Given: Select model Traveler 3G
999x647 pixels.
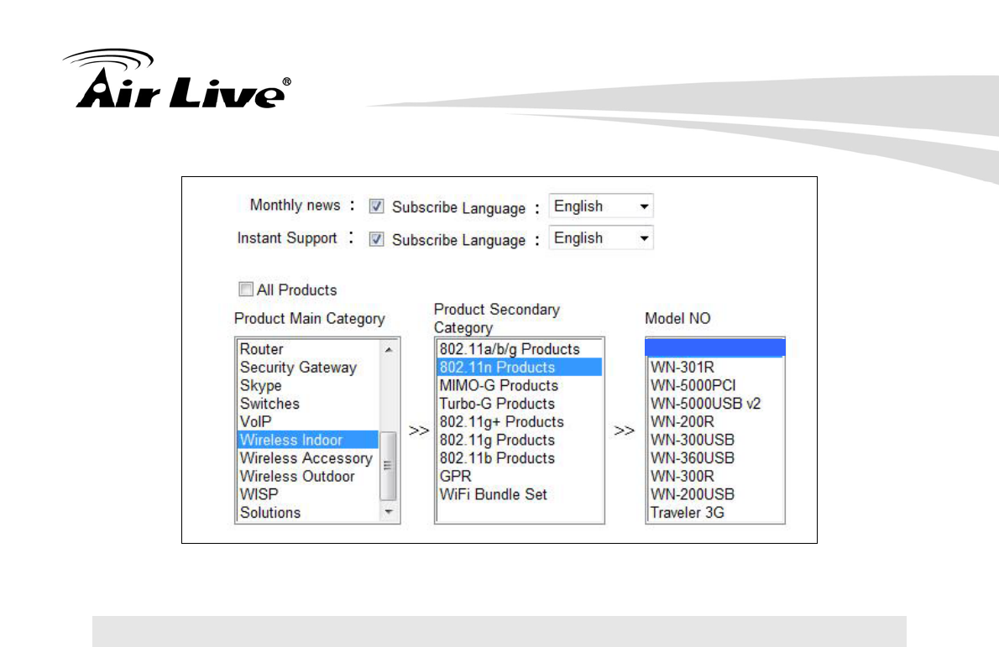Looking at the screenshot, I should coord(715,513).
